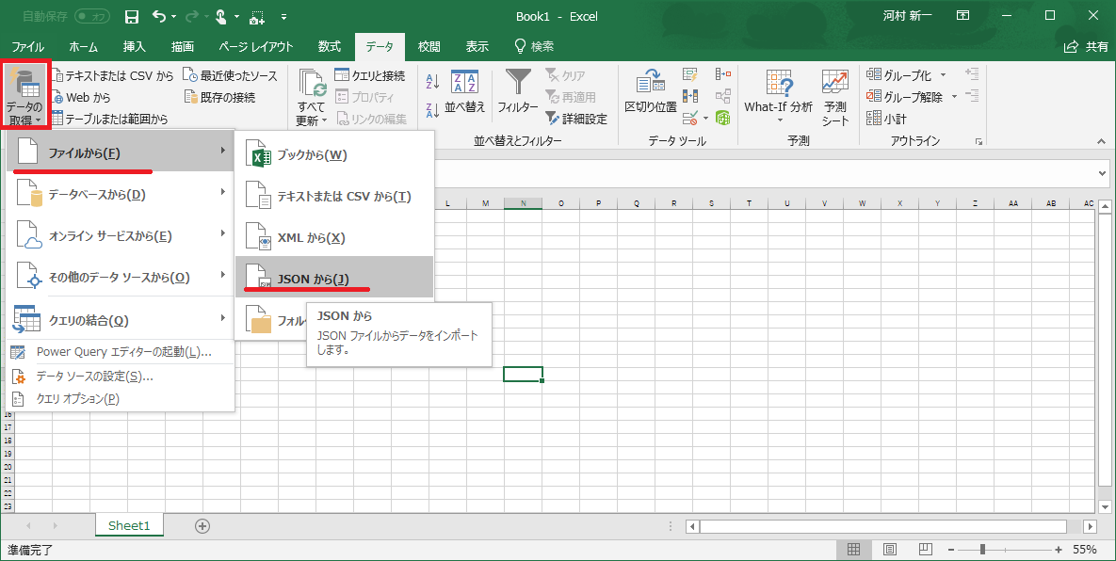1116x561 pixels.
Task: Open 最近使ったソース in the ribbon
Action: pyautogui.click(x=230, y=75)
